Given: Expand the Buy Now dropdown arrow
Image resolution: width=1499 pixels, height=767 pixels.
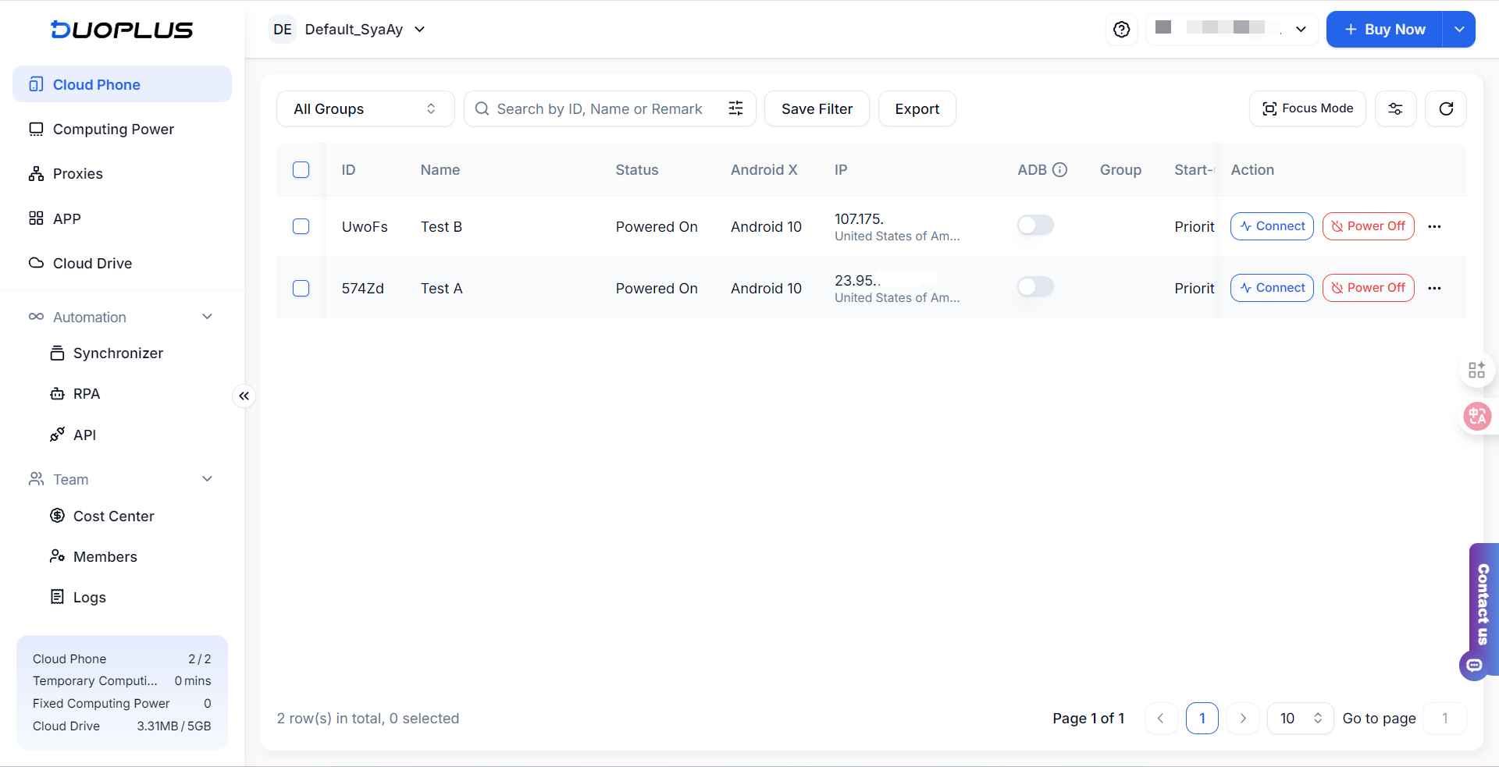Looking at the screenshot, I should coord(1458,30).
